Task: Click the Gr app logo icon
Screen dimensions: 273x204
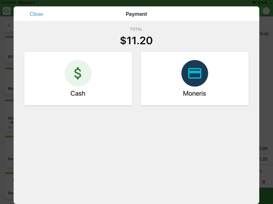Action: tap(7, 11)
